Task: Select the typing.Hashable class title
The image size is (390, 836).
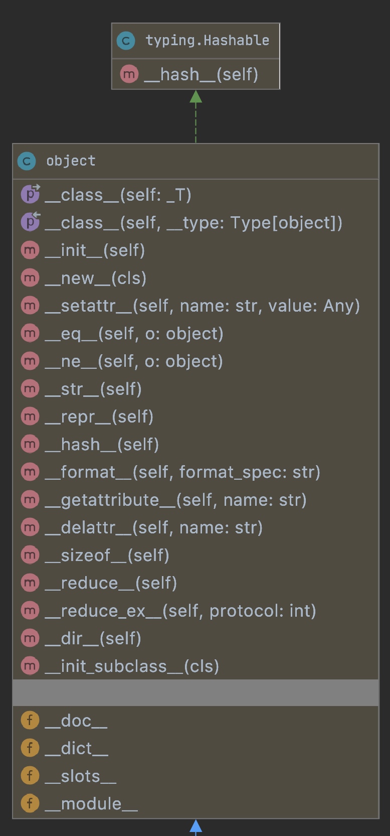Action: pos(207,41)
